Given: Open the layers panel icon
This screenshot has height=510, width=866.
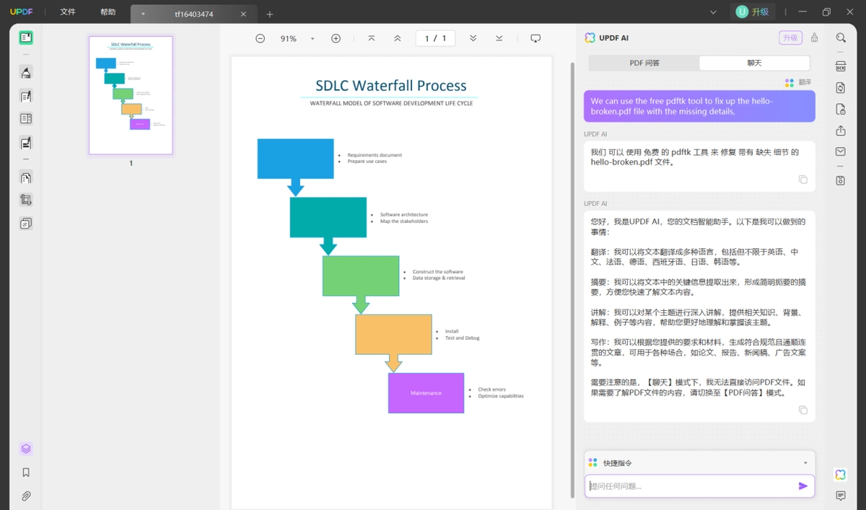Looking at the screenshot, I should point(26,449).
